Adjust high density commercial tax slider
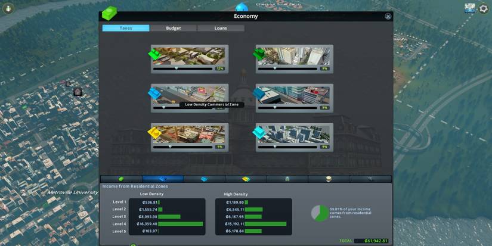 (287, 107)
